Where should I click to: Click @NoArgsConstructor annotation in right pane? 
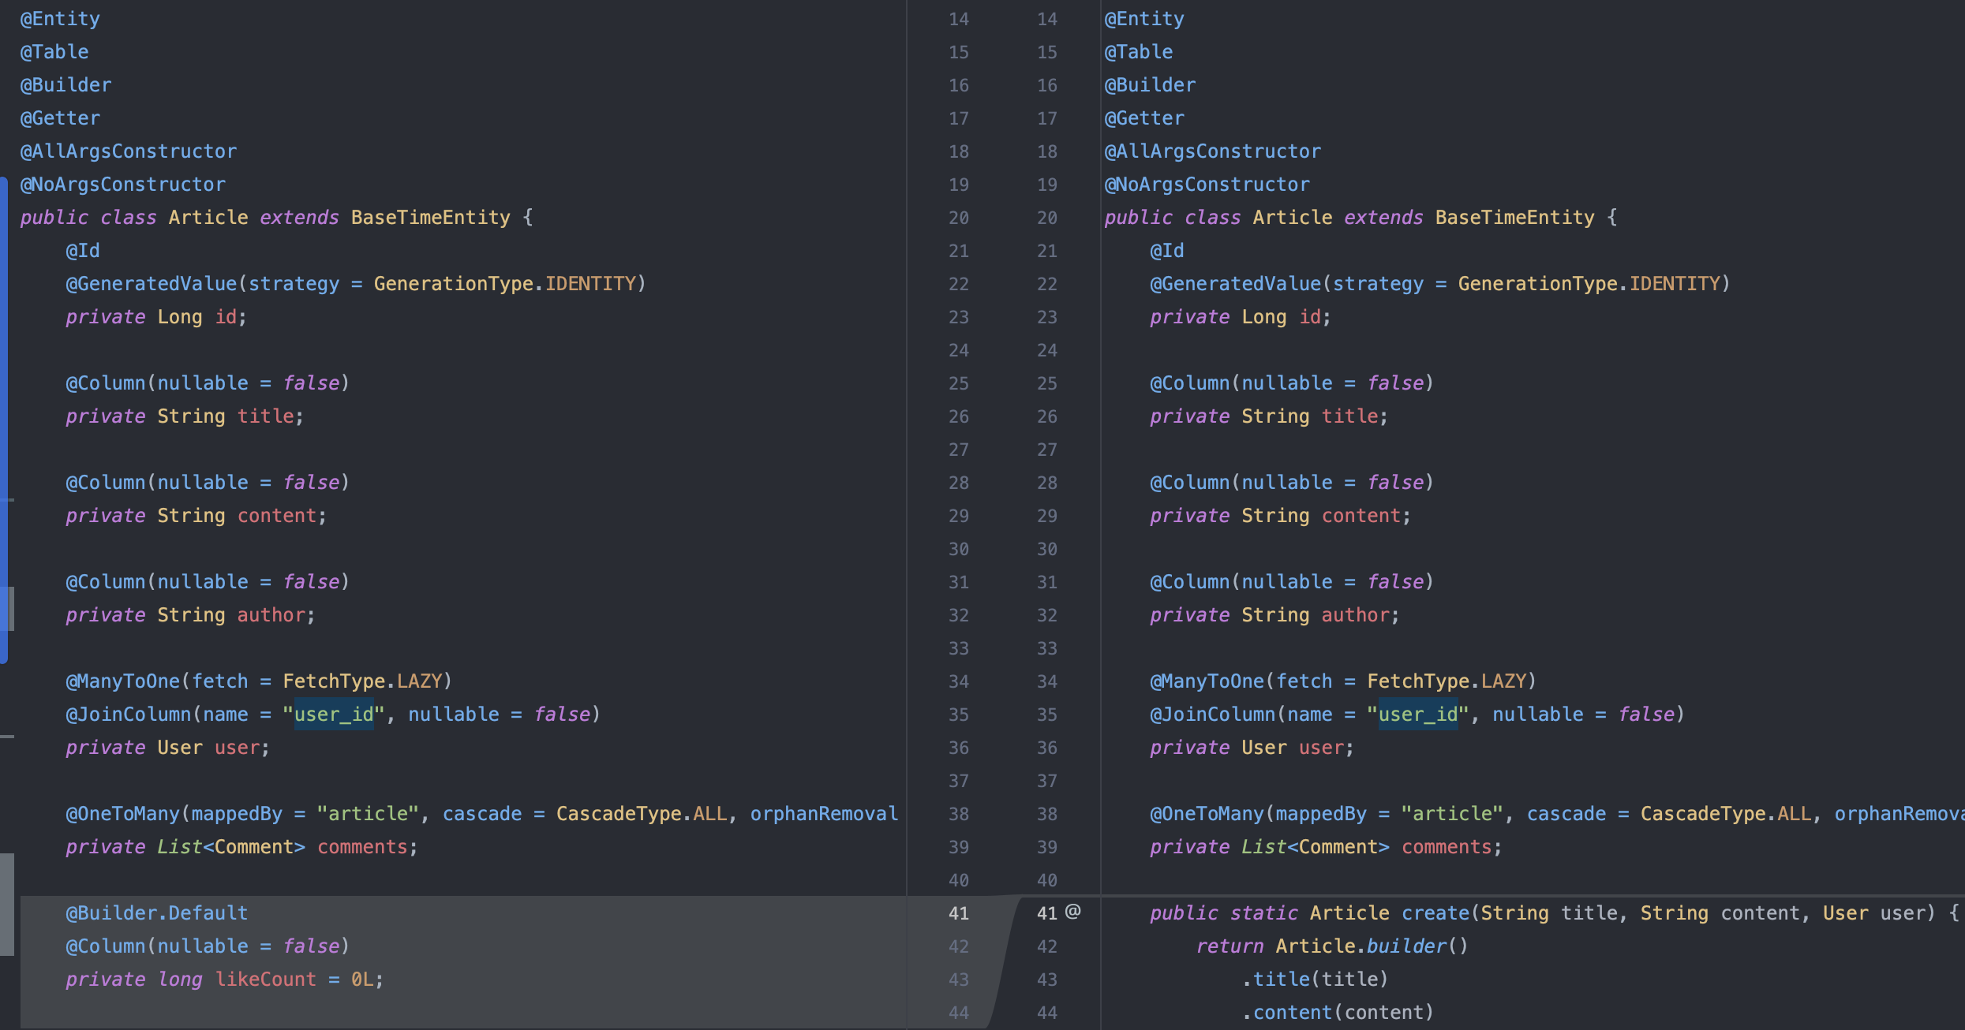(1207, 185)
